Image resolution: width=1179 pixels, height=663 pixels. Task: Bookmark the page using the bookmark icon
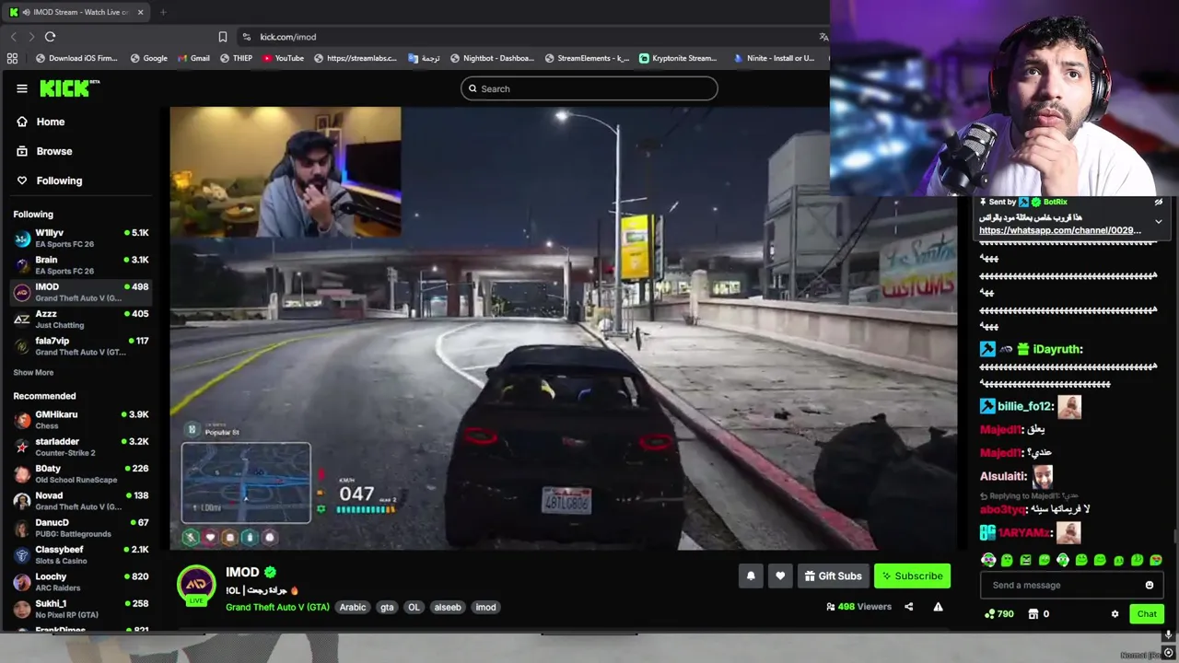point(222,37)
